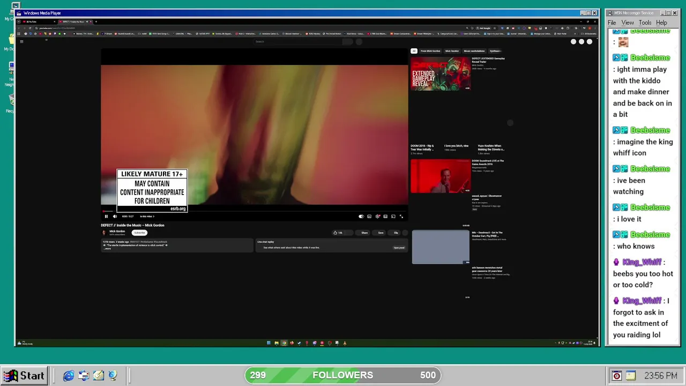Click the red record tray icon
The width and height of the screenshot is (686, 386).
pos(617,376)
